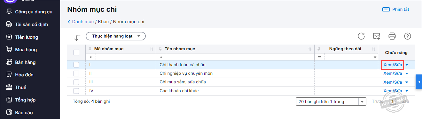This screenshot has width=422, height=119.
Task: Click the send email envelope icon
Action: pos(377,36)
